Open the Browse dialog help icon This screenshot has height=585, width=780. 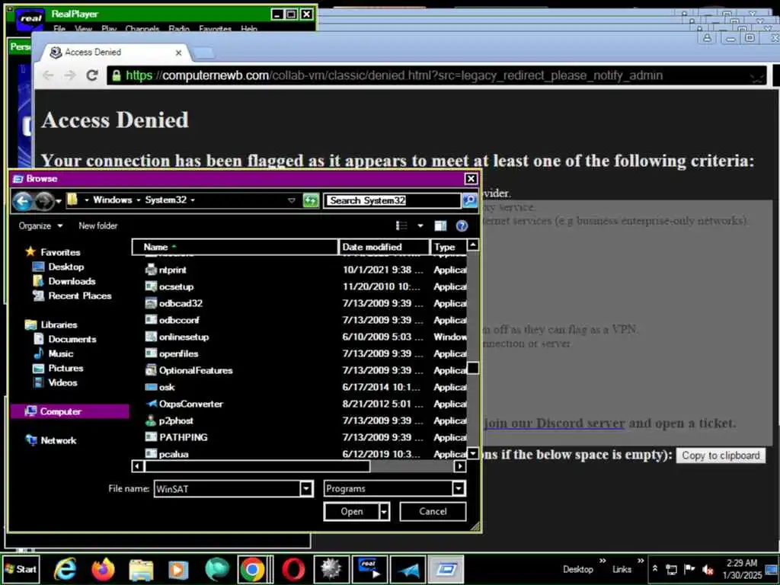(x=462, y=226)
